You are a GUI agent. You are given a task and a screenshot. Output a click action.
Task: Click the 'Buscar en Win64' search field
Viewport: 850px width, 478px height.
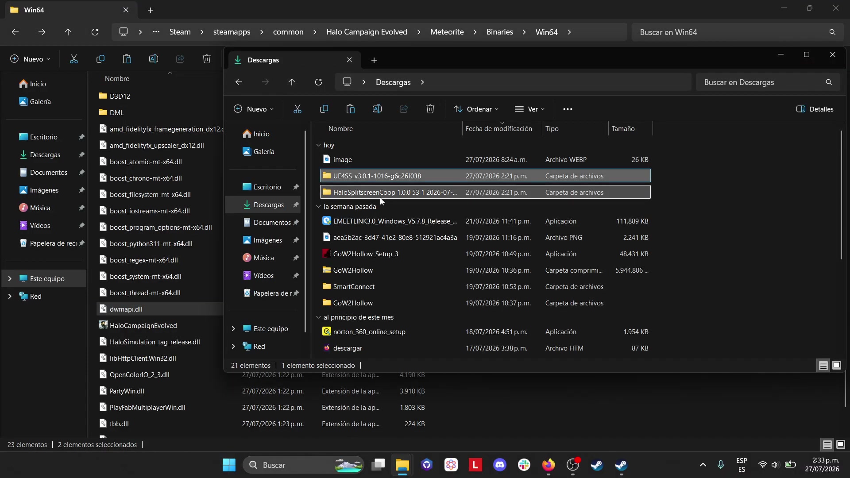[x=737, y=32]
